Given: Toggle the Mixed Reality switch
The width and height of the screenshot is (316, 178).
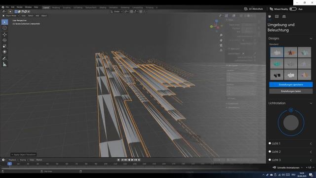Looking at the screenshot, I should [293, 9].
